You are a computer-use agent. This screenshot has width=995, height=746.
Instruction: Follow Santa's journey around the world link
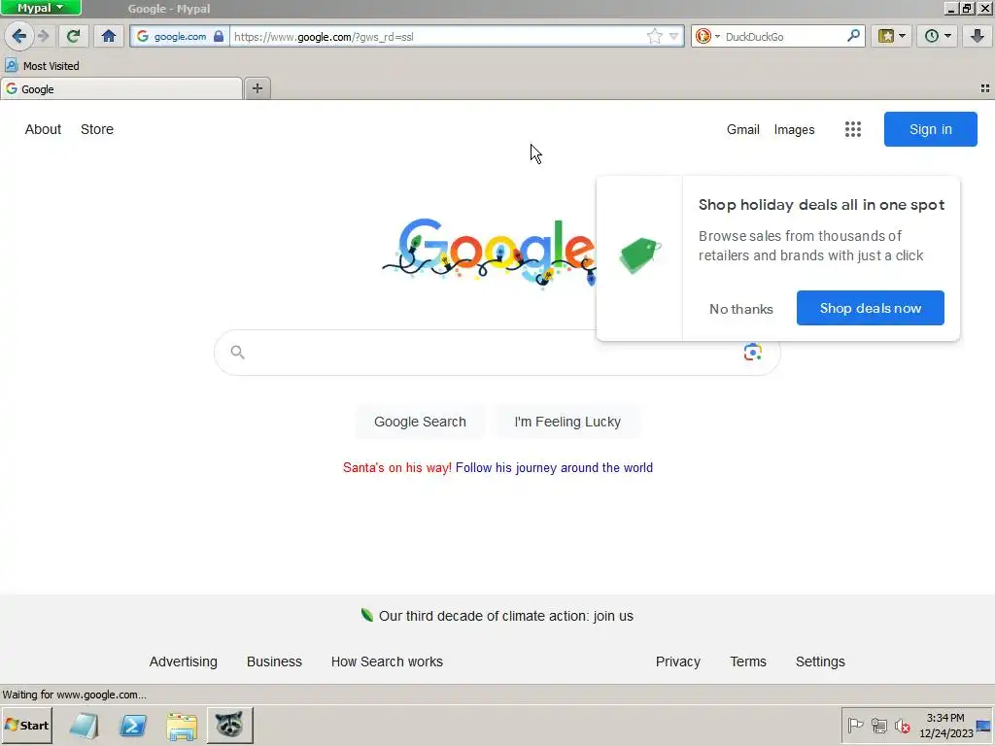(x=554, y=467)
